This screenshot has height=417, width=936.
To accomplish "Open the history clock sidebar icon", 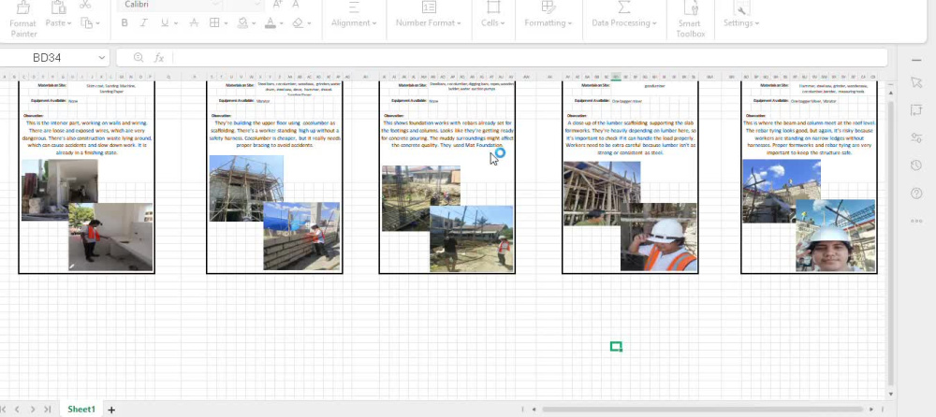I will 916,165.
